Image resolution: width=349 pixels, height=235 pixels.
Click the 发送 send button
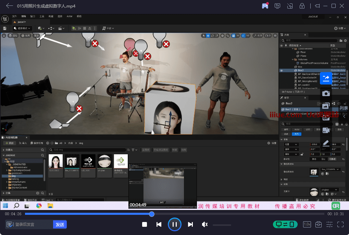(x=60, y=224)
